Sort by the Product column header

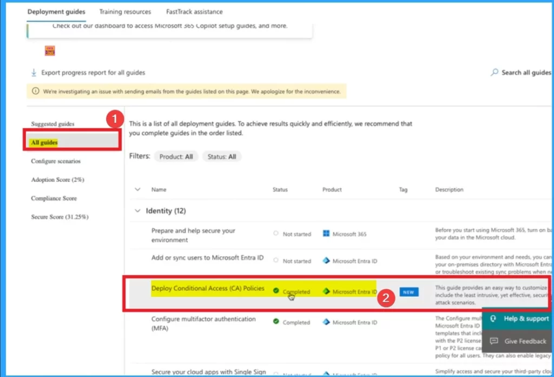coord(332,190)
